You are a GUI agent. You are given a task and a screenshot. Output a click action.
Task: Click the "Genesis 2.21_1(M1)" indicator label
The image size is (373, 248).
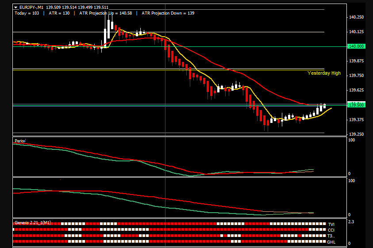pos(33,223)
